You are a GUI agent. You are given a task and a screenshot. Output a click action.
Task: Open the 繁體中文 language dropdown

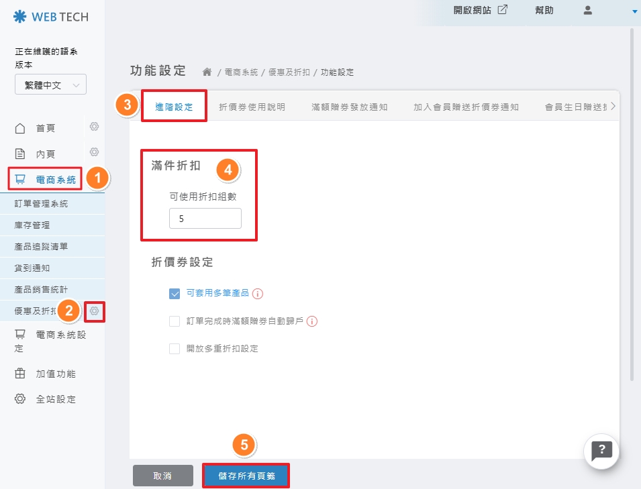coord(50,85)
